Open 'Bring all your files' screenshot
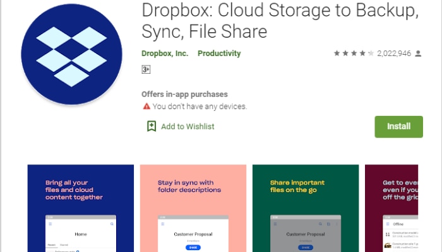Screen dimensions: 442x252 [81, 209]
